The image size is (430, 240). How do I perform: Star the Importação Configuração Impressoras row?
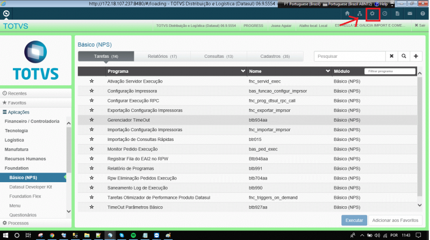tap(91, 130)
